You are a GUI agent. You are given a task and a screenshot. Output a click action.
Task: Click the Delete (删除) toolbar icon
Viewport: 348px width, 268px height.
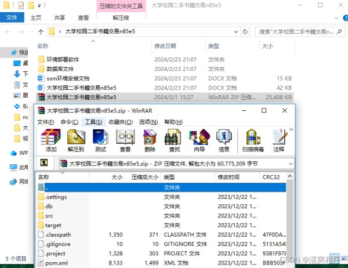pyautogui.click(x=150, y=140)
